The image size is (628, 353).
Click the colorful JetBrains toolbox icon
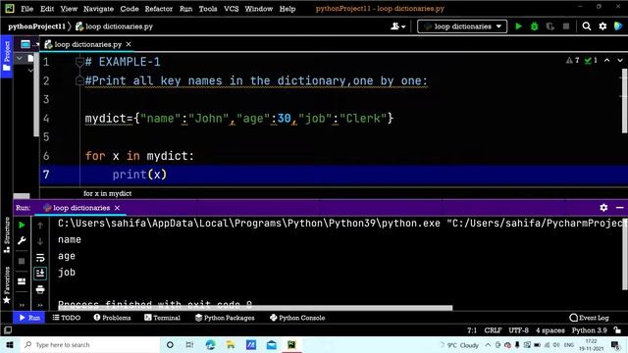pos(618,26)
